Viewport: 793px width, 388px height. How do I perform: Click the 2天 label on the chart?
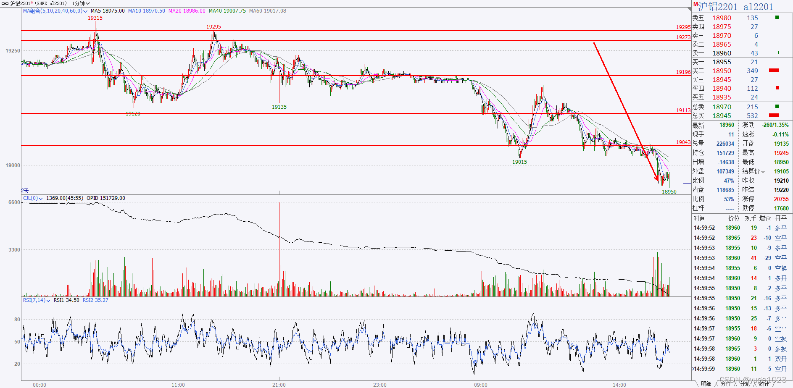pyautogui.click(x=25, y=191)
